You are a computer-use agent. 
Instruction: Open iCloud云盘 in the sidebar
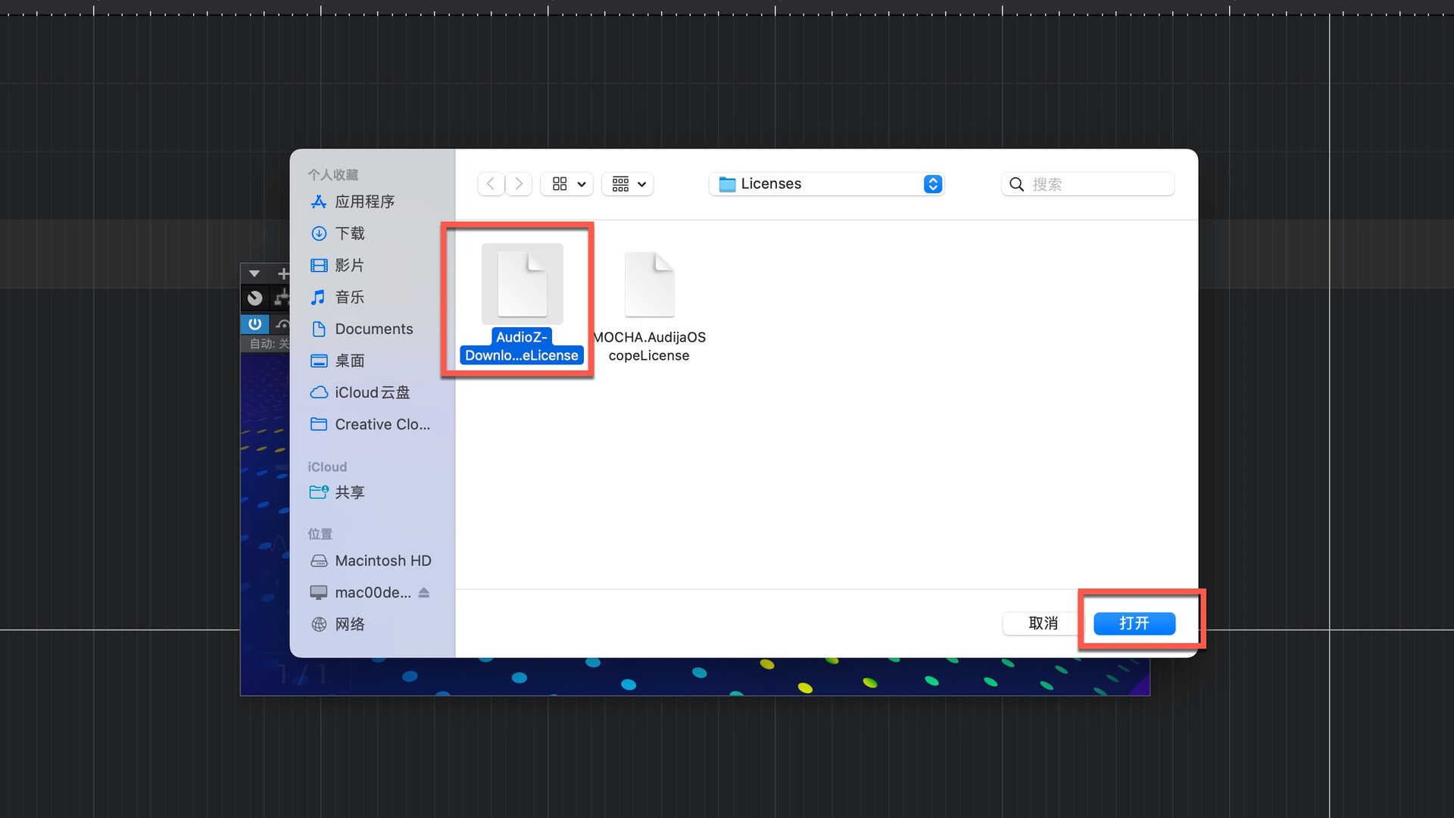(x=371, y=392)
